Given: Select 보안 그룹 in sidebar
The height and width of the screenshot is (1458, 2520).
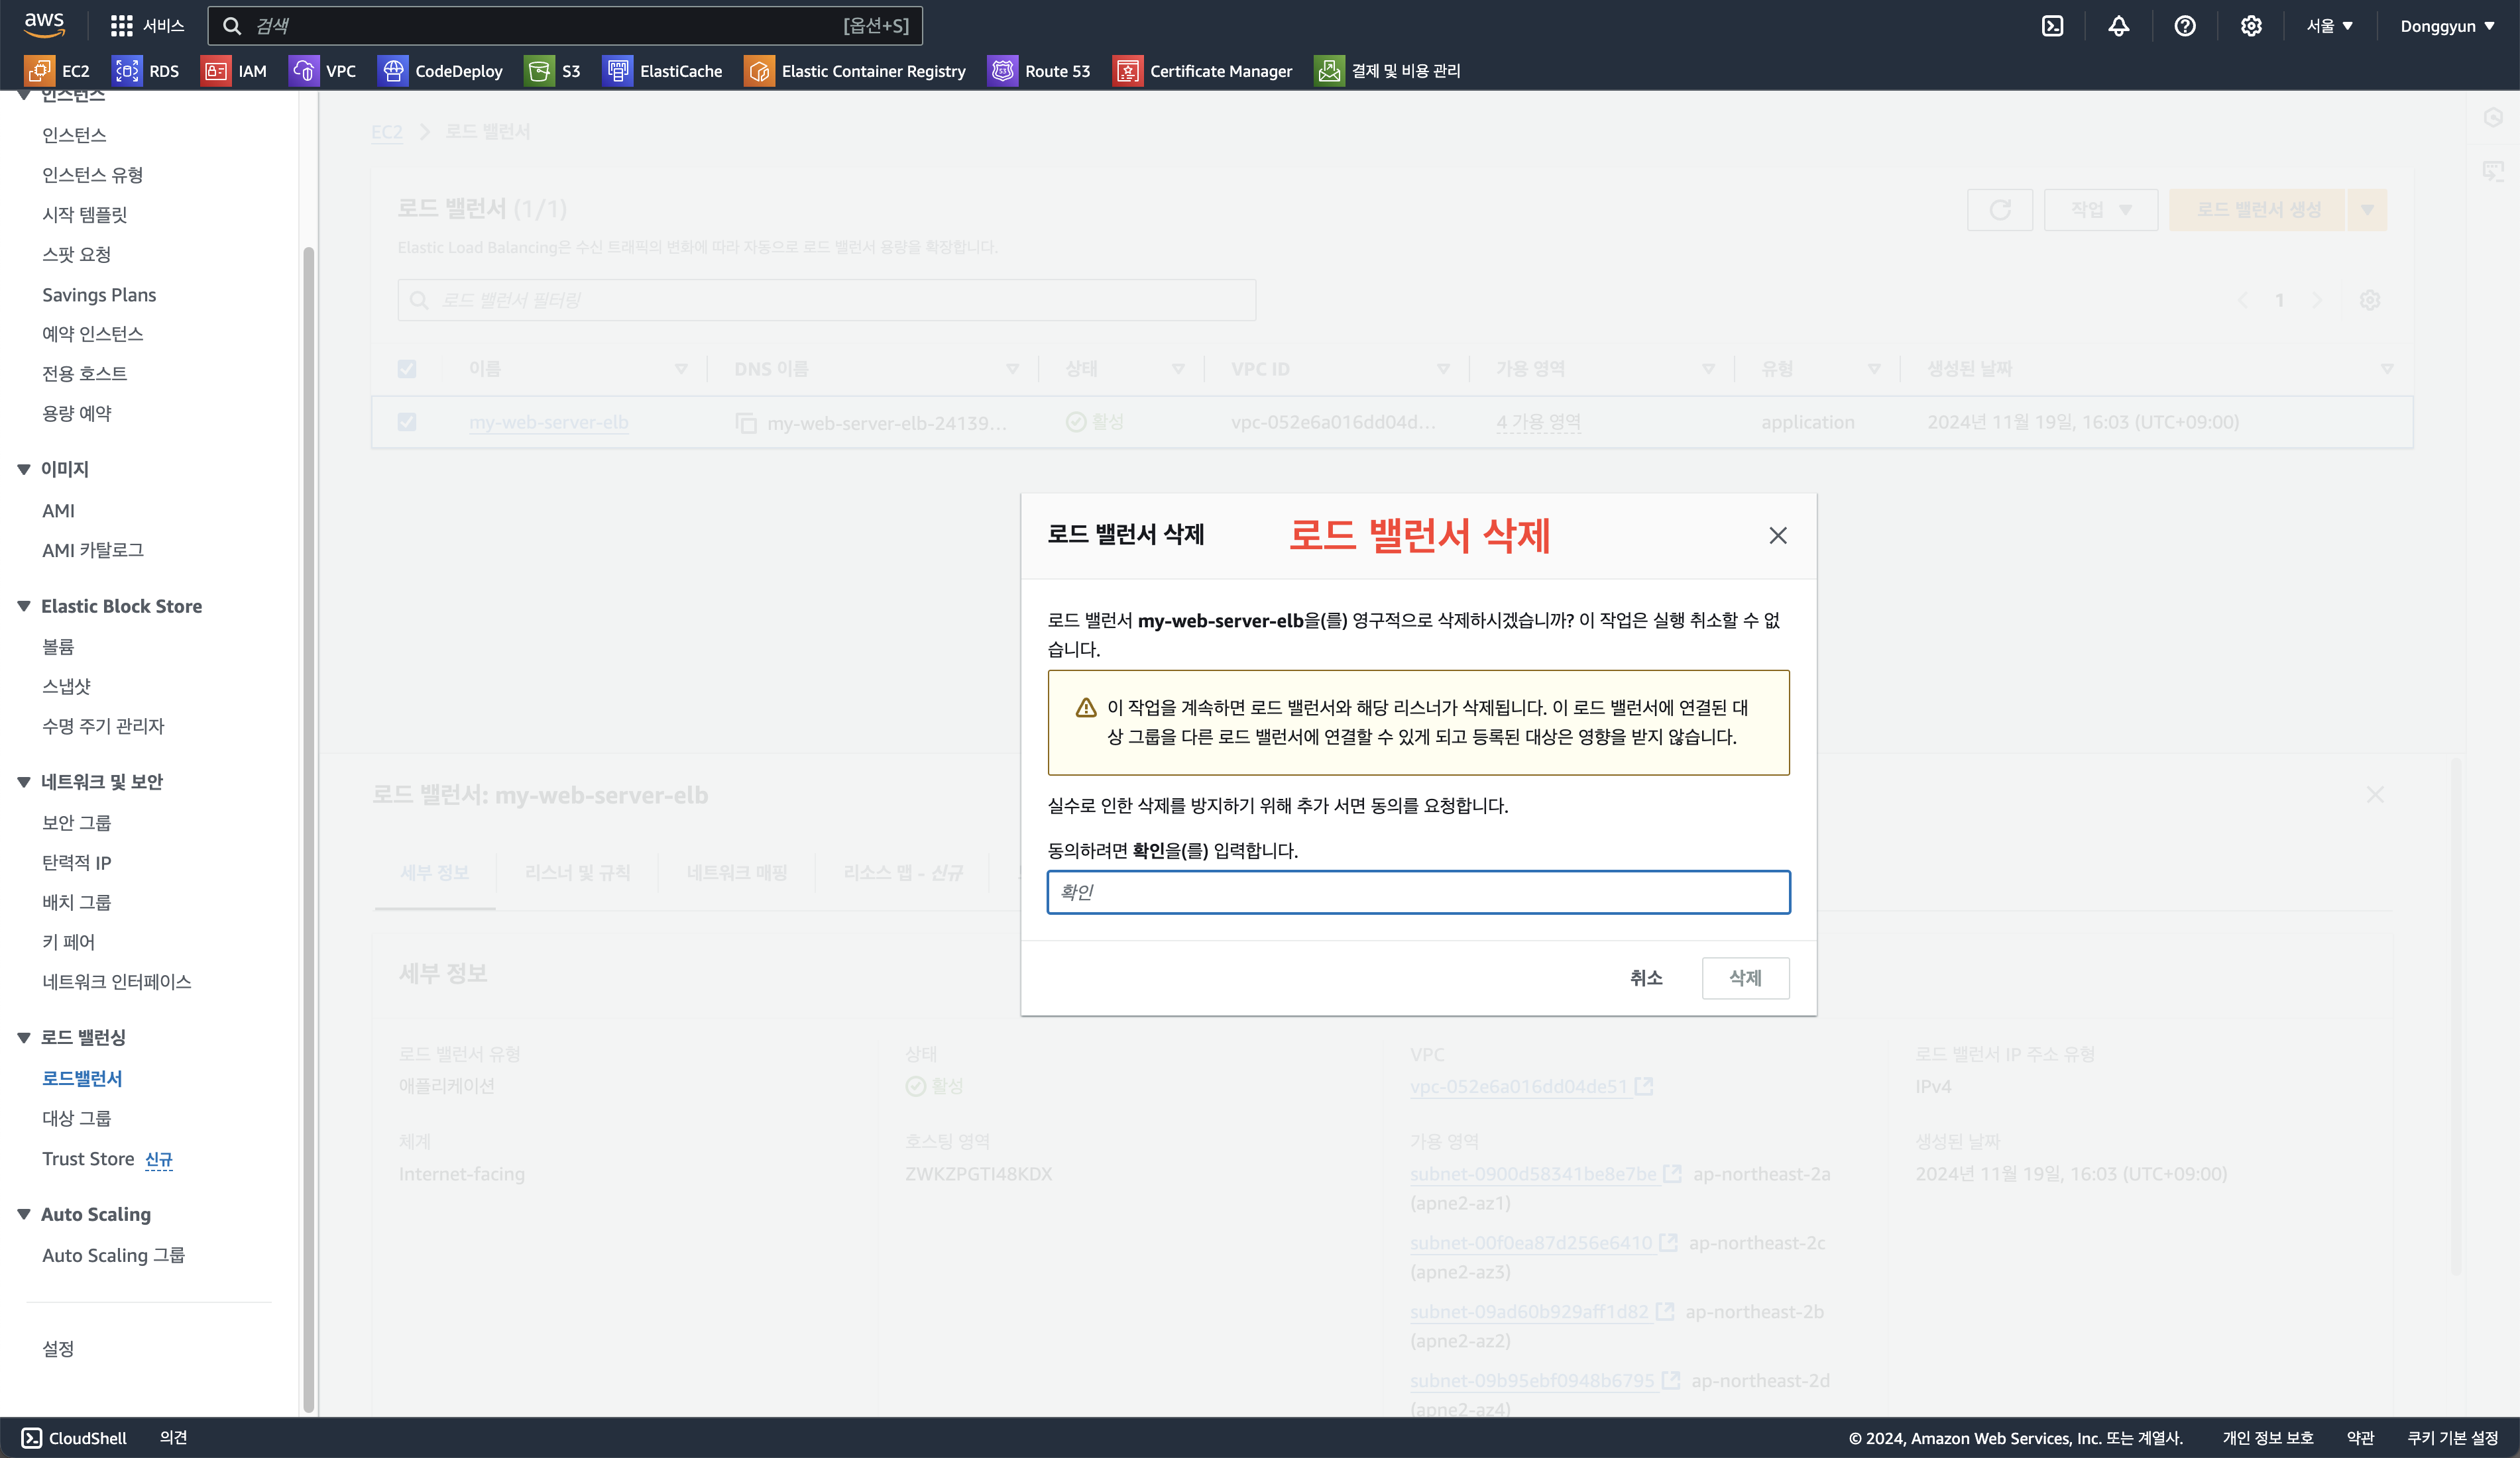Looking at the screenshot, I should 77,823.
